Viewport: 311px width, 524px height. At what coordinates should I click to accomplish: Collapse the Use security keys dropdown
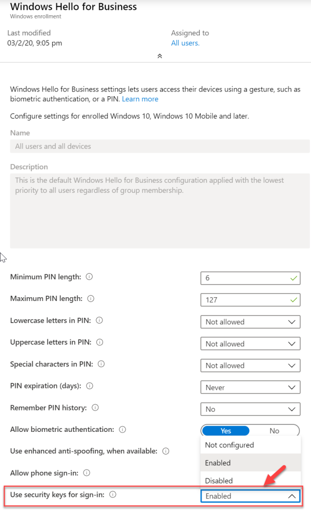click(293, 495)
